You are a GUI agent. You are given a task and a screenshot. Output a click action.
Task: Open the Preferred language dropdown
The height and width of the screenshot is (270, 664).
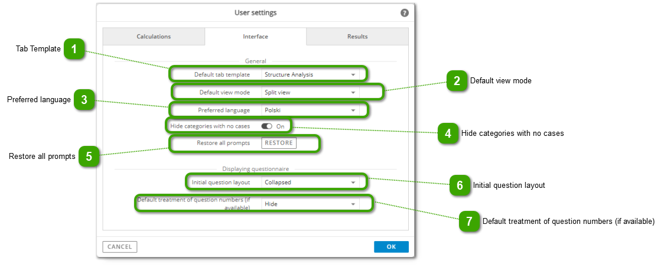click(x=310, y=110)
